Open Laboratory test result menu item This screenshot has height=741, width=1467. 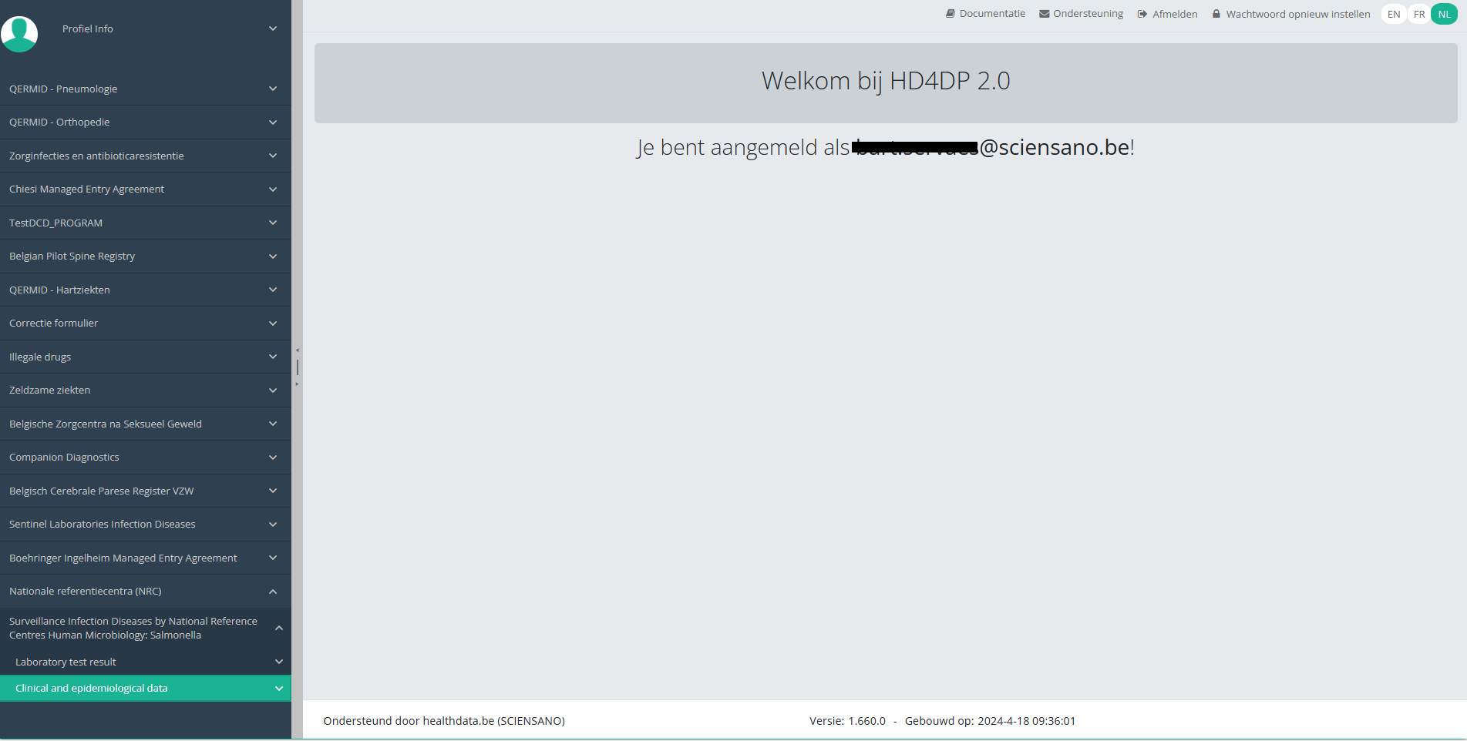[66, 662]
